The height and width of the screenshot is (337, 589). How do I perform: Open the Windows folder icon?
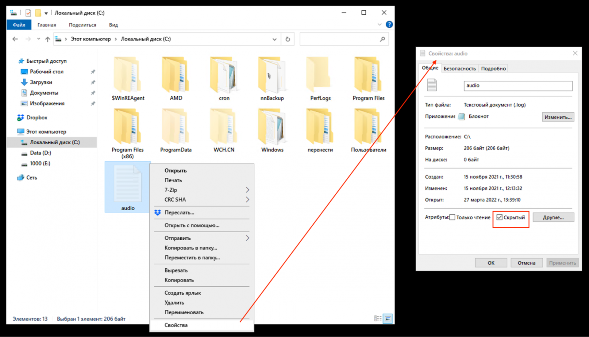[272, 127]
